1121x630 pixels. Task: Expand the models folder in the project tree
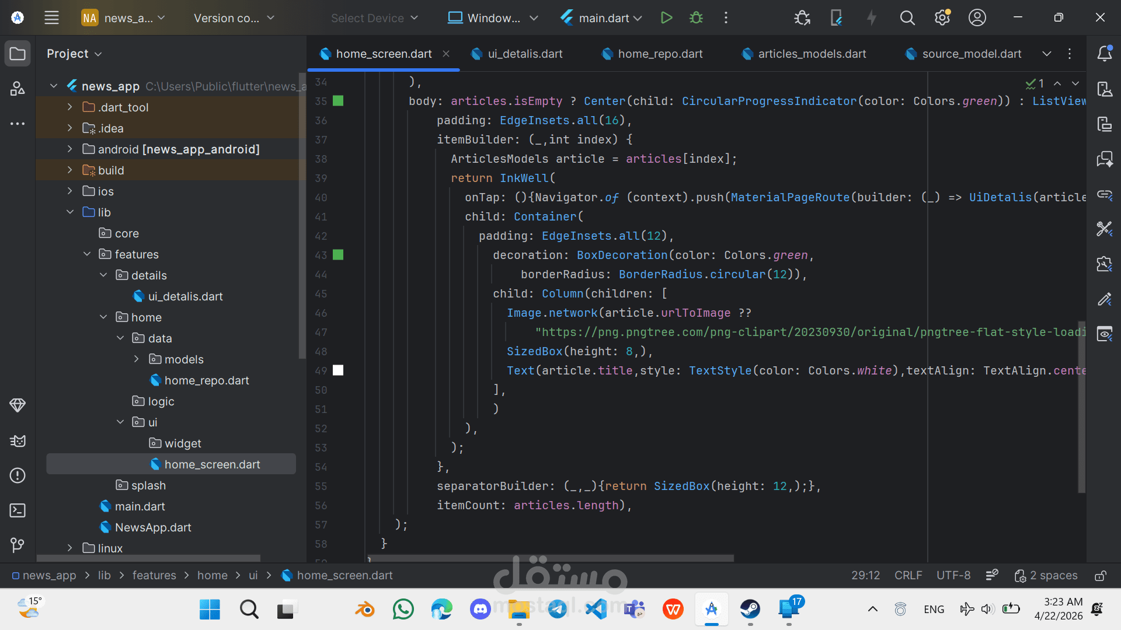click(x=137, y=359)
